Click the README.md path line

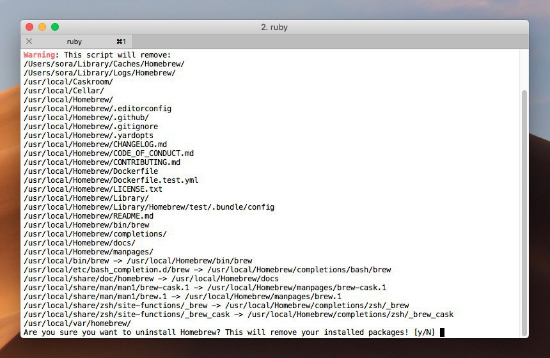[88, 216]
